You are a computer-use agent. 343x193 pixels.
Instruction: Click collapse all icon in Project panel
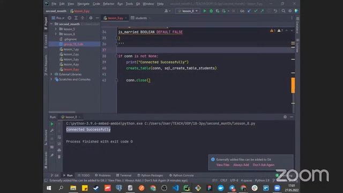(83, 18)
